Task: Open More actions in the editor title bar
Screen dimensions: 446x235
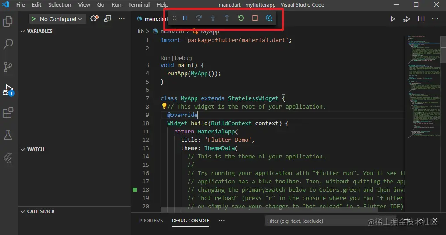Action: click(x=435, y=19)
